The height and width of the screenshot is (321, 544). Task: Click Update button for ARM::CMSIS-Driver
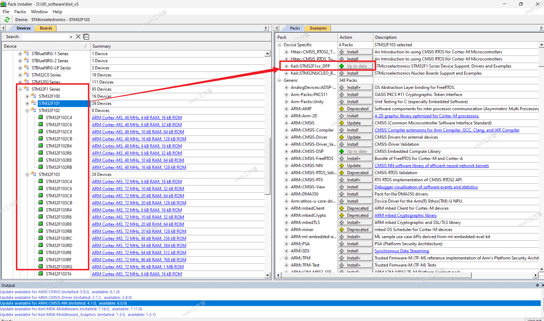click(x=355, y=137)
